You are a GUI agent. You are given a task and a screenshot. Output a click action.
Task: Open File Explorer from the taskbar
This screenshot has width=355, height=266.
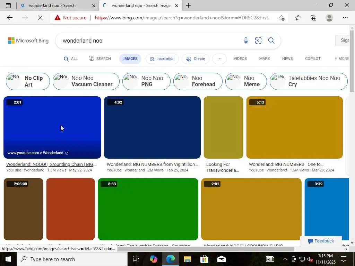[x=188, y=259]
